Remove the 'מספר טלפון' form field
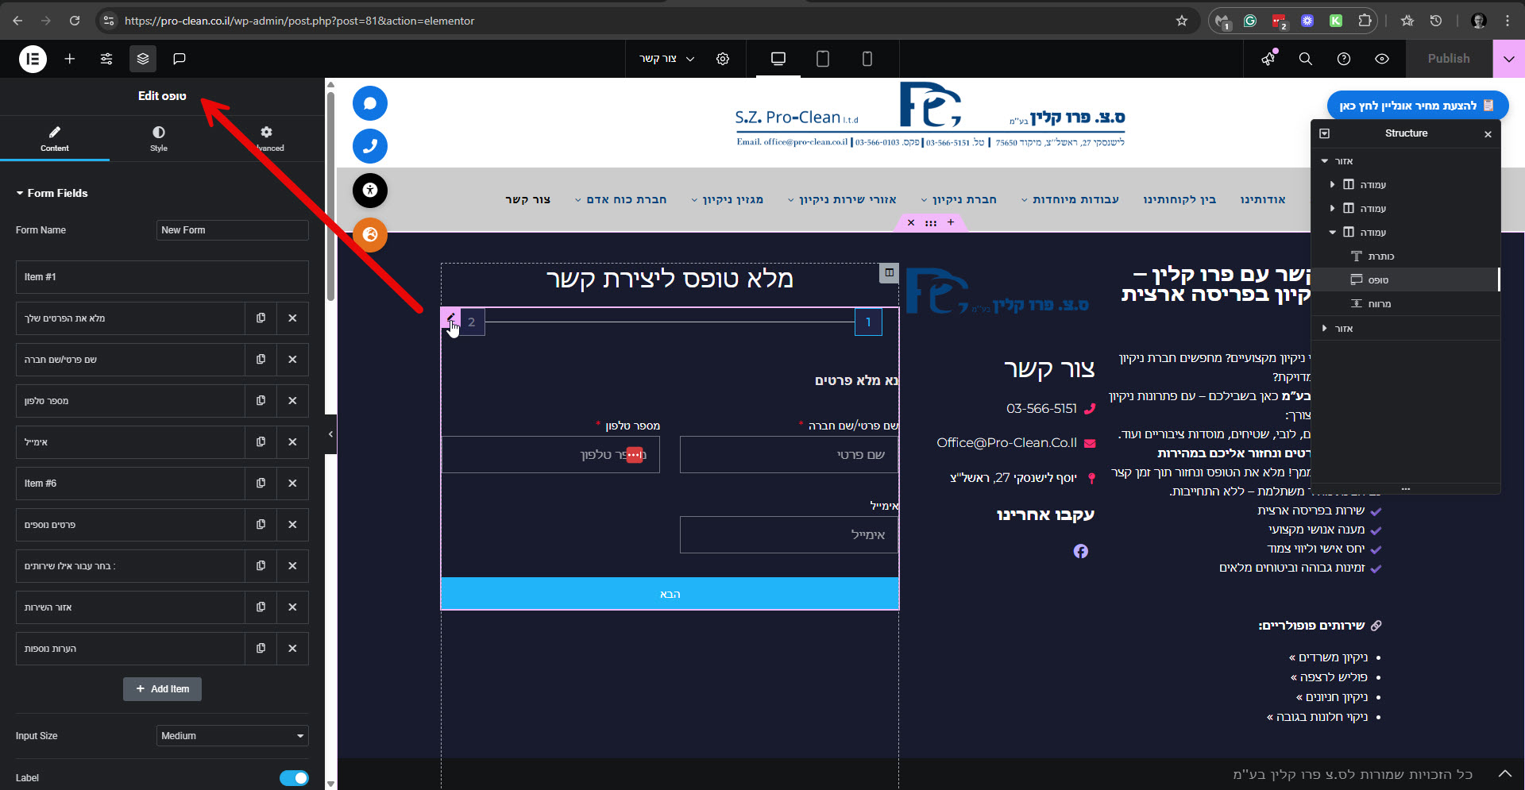 pyautogui.click(x=292, y=401)
